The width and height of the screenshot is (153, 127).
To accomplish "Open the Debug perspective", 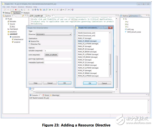I will [x=6, y=12].
